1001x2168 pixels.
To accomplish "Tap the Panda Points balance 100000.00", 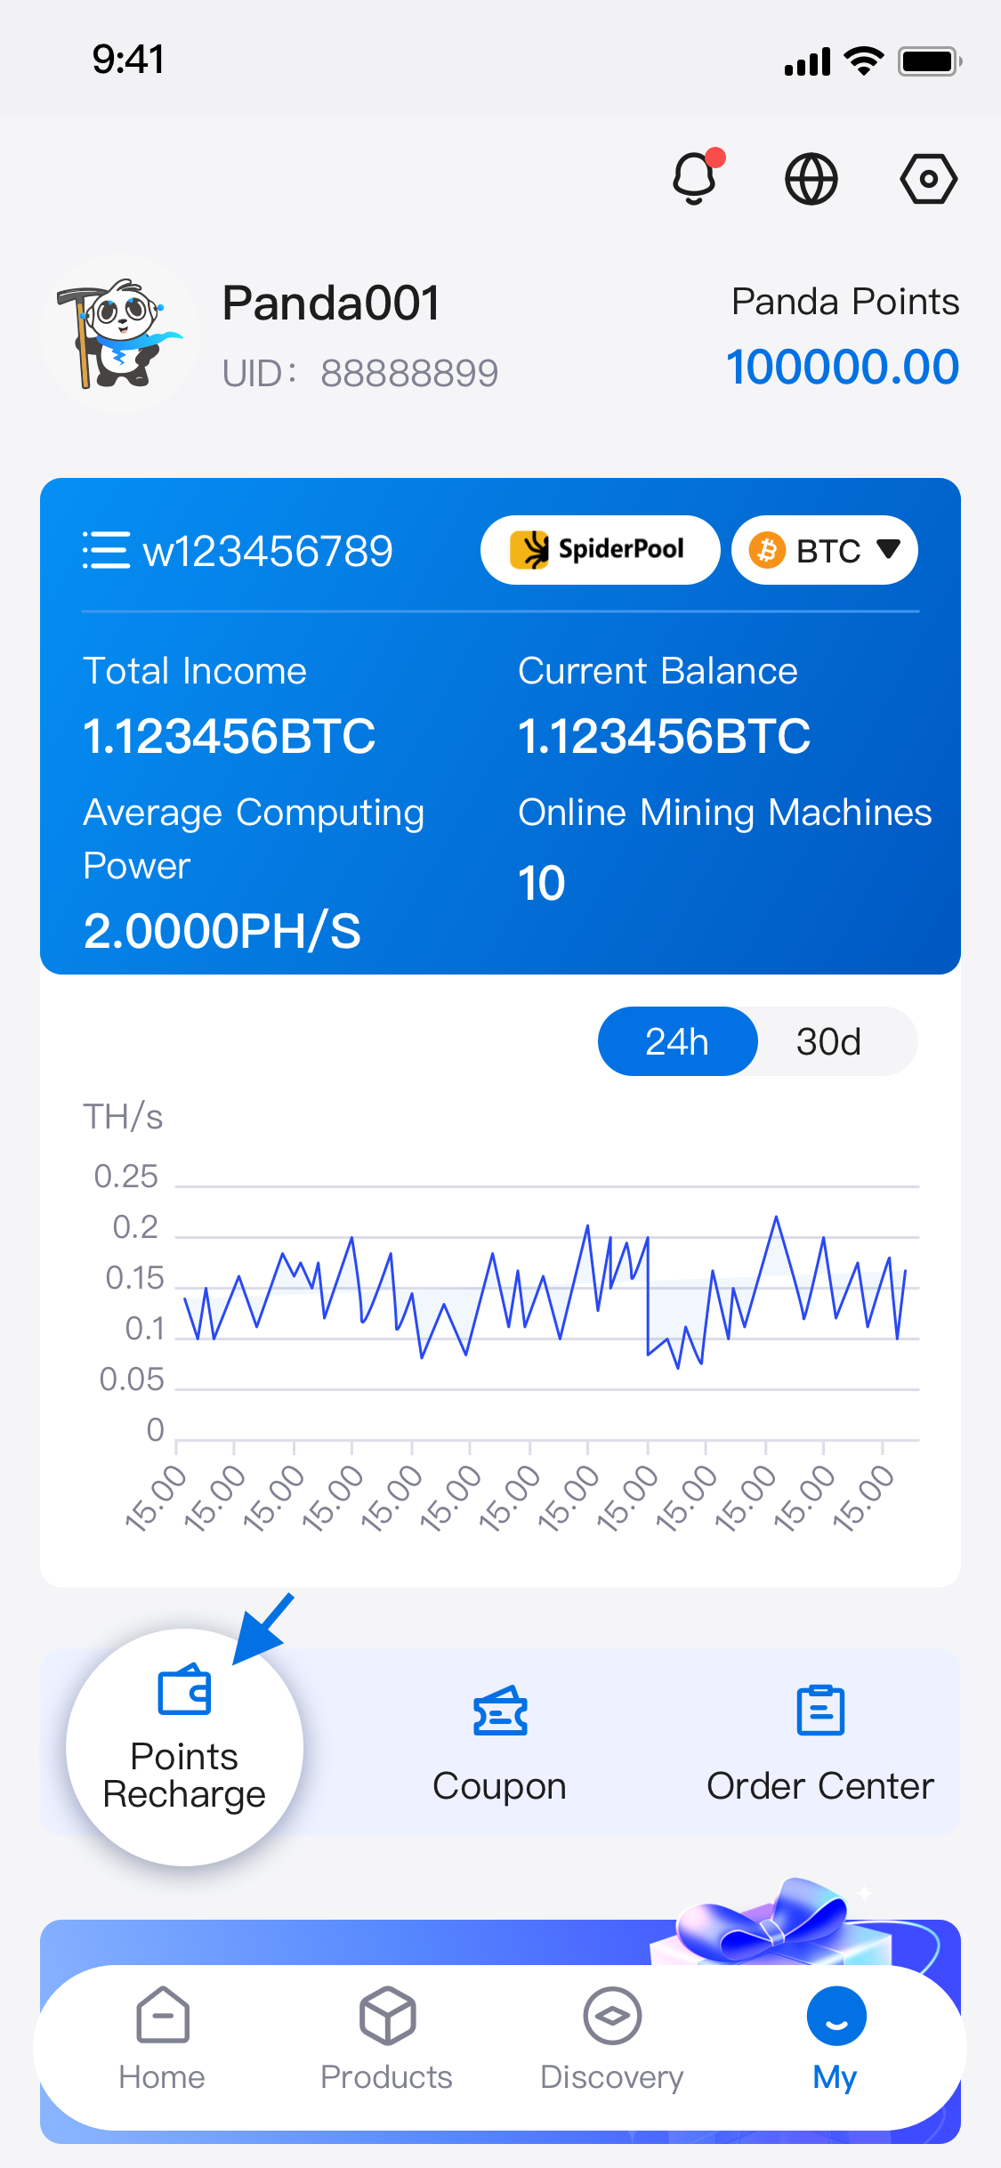I will tap(843, 367).
